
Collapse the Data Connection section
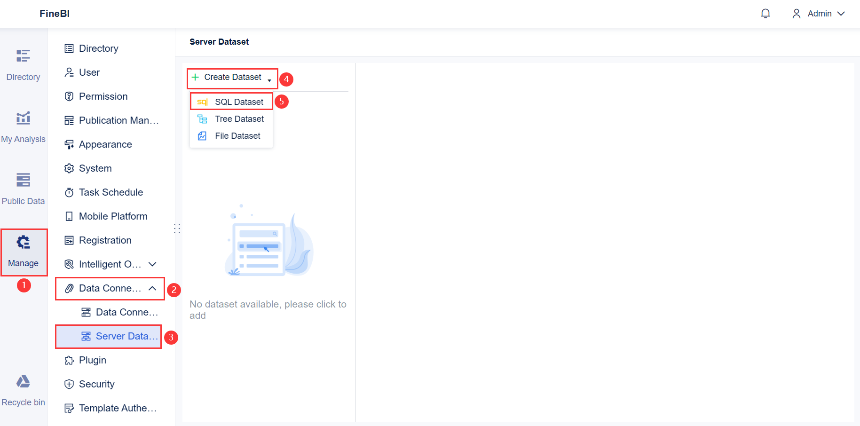[152, 288]
